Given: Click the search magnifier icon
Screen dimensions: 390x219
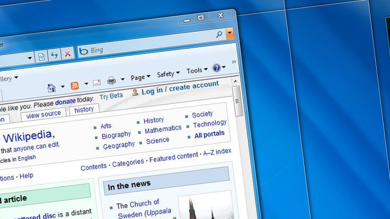Looking at the screenshot, I should pyautogui.click(x=219, y=34).
